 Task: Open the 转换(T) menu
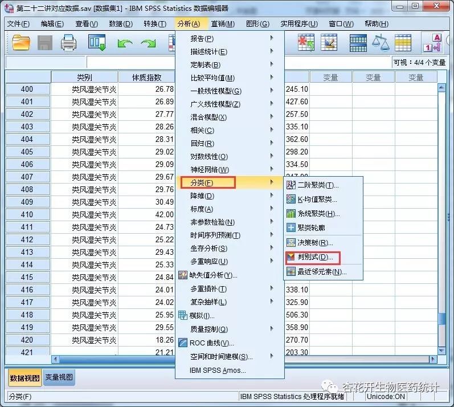coord(155,24)
